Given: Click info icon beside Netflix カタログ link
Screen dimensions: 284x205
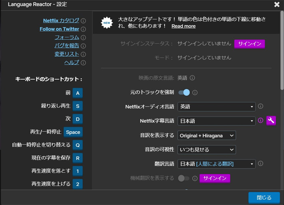Looking at the screenshot, I should (83, 21).
